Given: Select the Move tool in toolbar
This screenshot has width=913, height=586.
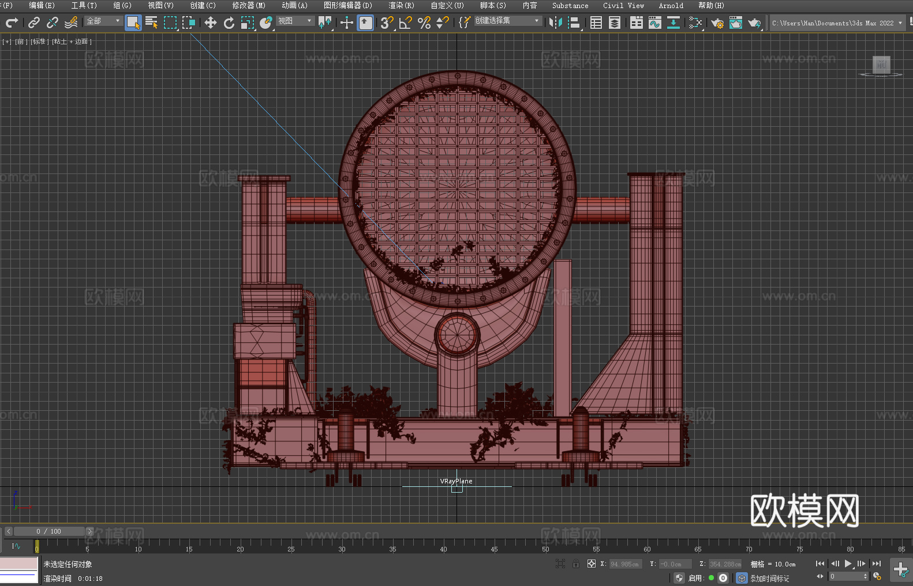Looking at the screenshot, I should tap(211, 22).
